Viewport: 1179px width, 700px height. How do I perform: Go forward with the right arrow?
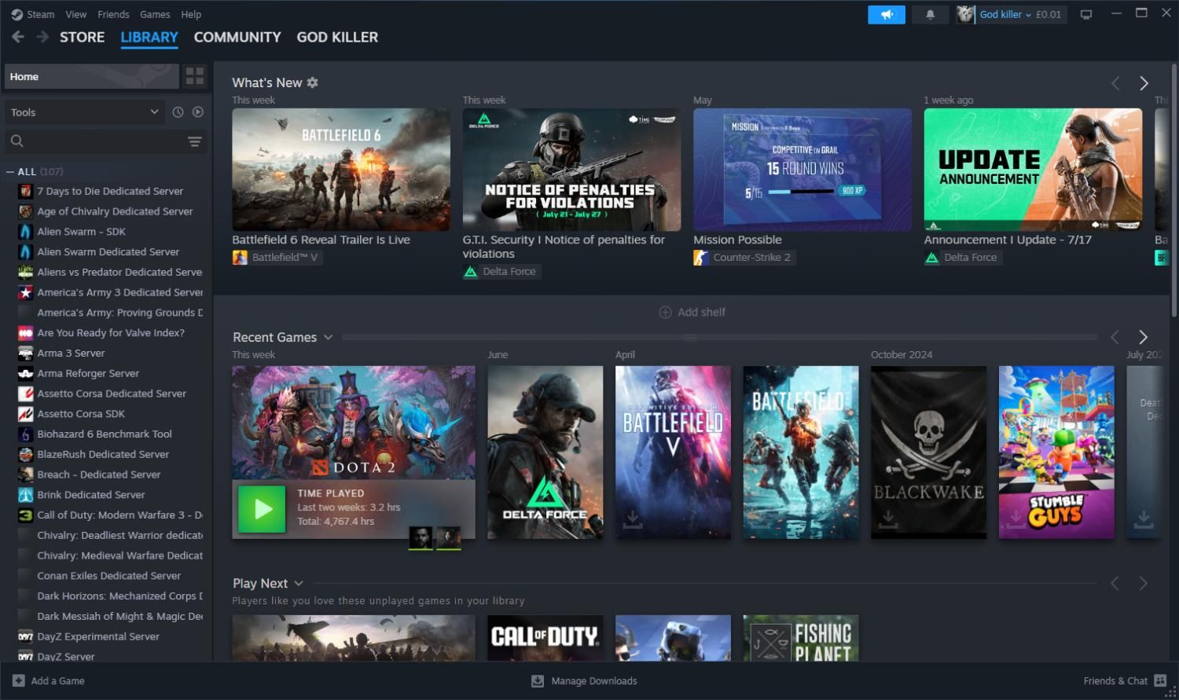point(42,37)
